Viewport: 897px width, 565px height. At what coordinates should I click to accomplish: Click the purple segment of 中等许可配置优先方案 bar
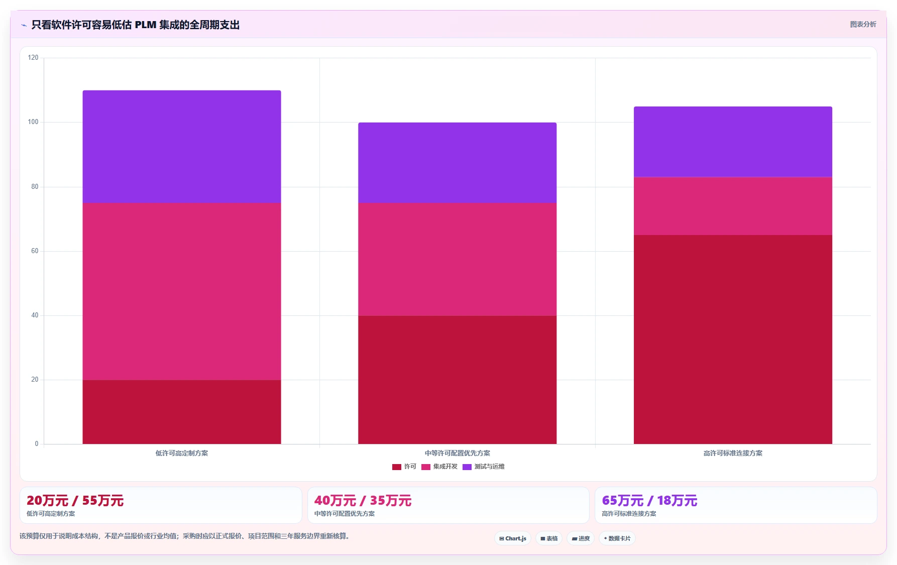click(457, 163)
